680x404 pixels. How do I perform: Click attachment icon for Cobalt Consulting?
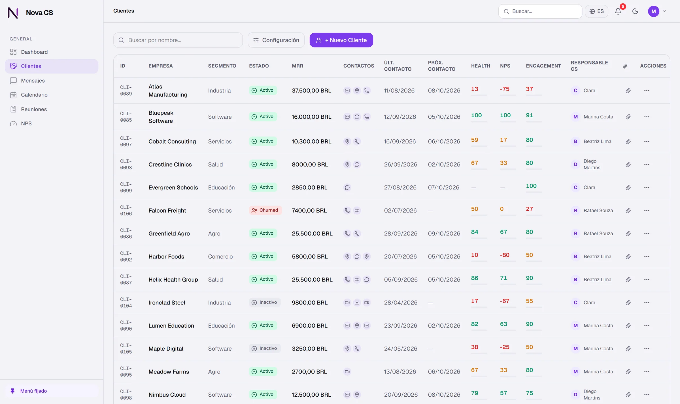click(628, 141)
